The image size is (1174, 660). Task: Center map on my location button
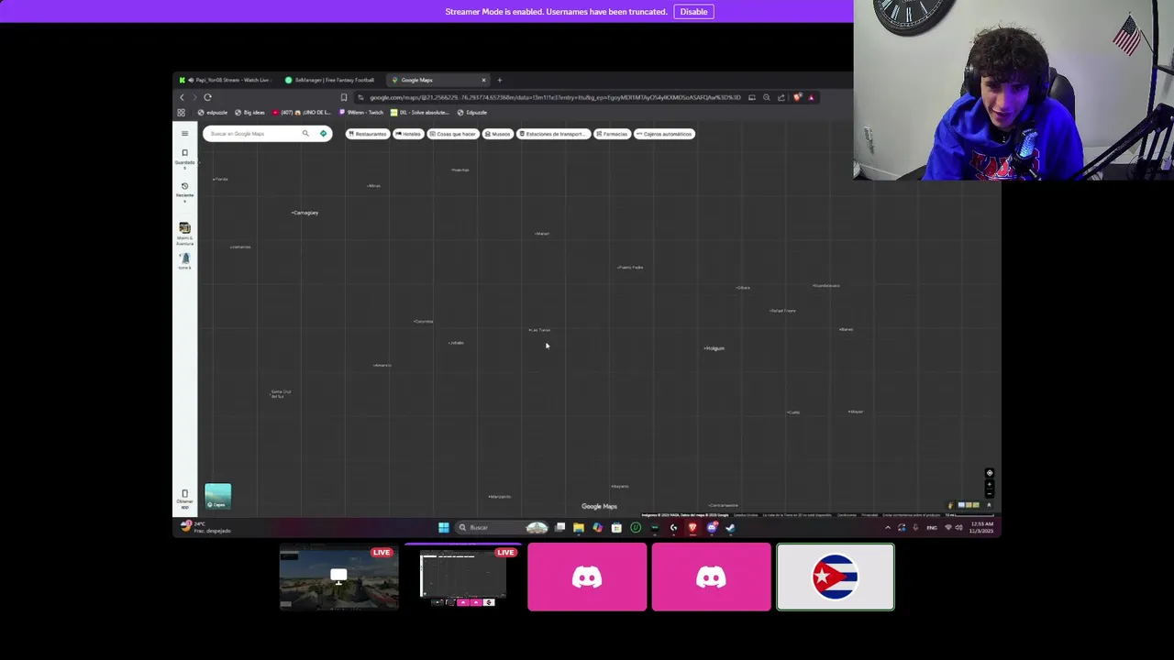(x=990, y=473)
